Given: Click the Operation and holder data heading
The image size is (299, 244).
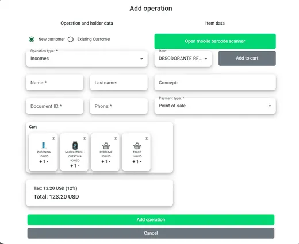Looking at the screenshot, I should (87, 23).
